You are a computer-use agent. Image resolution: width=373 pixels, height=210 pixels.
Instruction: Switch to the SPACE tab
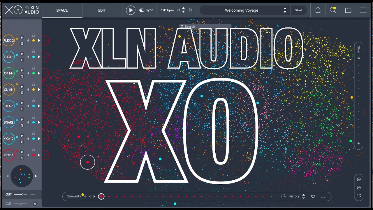(x=62, y=10)
